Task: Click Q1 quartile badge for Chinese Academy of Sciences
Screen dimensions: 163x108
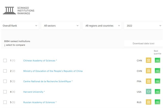Action: [x=157, y=60]
